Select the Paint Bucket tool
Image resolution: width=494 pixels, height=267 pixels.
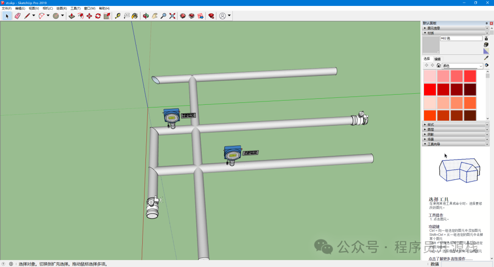tap(134, 16)
